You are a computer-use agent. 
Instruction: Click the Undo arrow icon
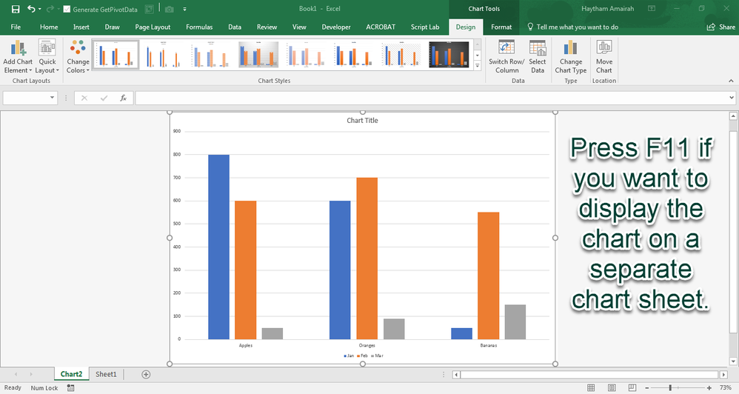coord(31,9)
